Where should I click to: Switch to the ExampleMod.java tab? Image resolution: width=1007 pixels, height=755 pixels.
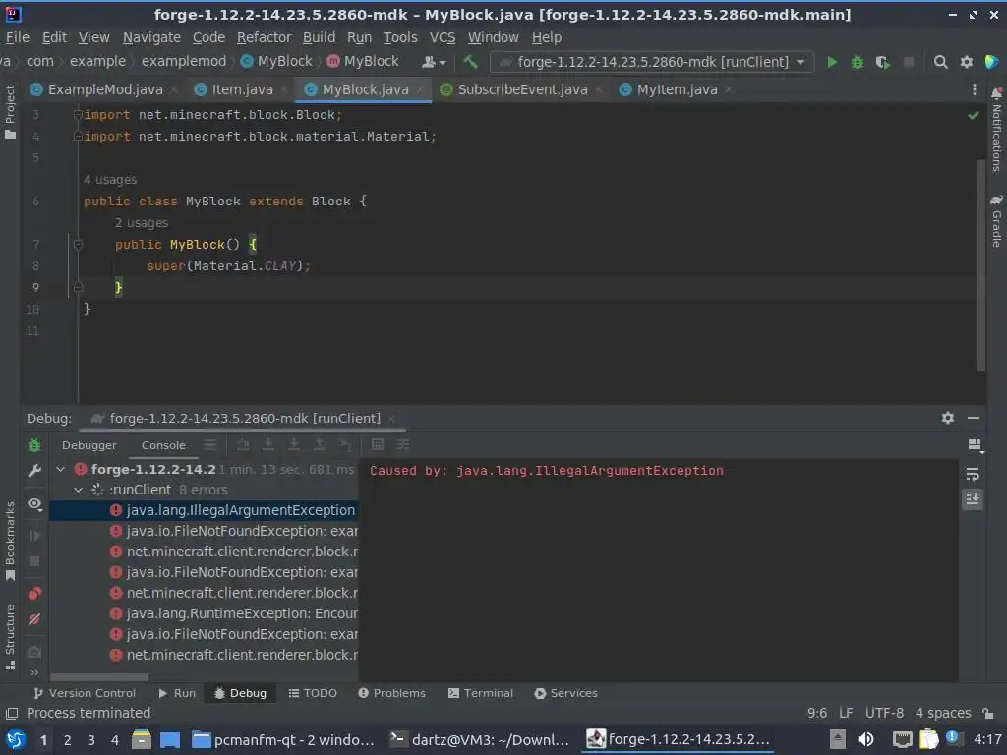click(x=104, y=89)
